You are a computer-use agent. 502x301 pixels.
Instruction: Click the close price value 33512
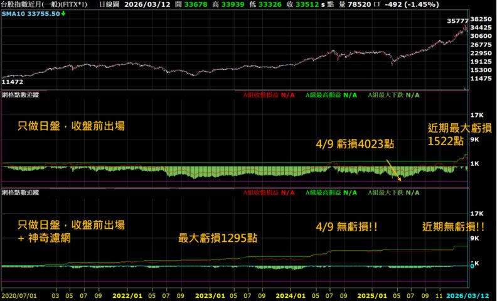[307, 4]
